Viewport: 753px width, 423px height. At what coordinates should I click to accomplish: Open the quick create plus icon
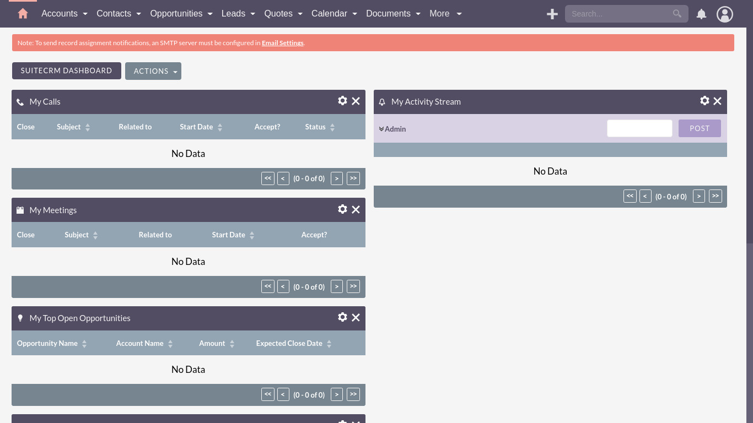(x=552, y=14)
